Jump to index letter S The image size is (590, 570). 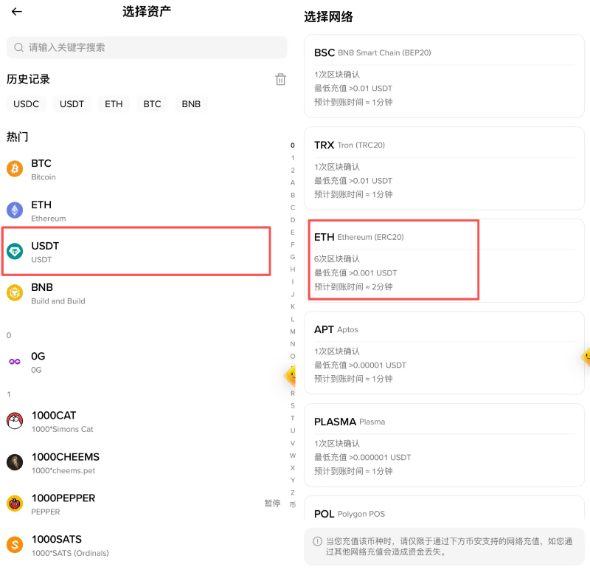[x=292, y=406]
